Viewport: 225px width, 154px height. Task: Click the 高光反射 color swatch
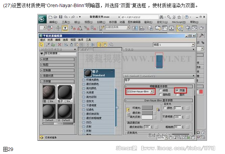147,117
